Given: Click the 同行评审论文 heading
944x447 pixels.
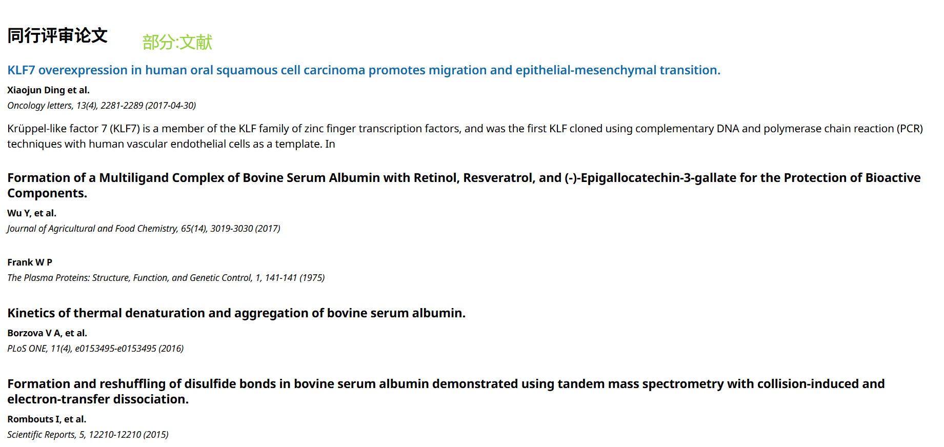Looking at the screenshot, I should coord(57,36).
